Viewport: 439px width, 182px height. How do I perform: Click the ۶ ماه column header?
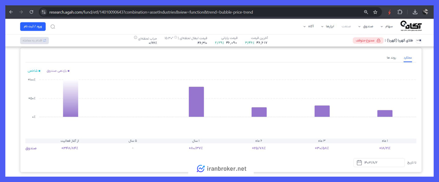[259, 141]
